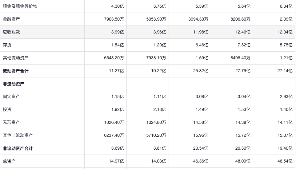This screenshot has height=169, width=296.
Task: Select the 非流动资产合计 total row label
Action: click(x=18, y=148)
